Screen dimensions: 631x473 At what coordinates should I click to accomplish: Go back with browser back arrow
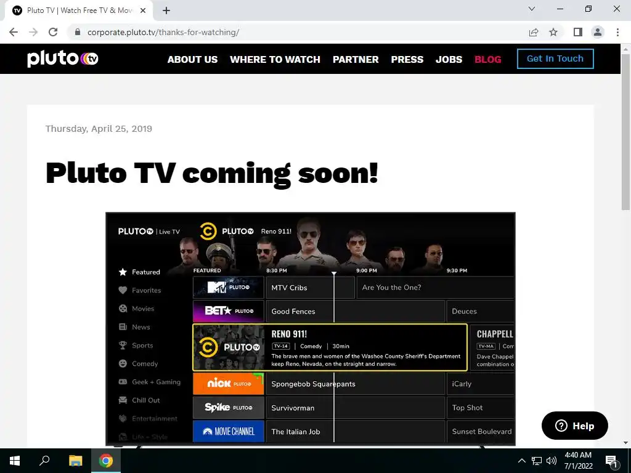click(x=14, y=32)
